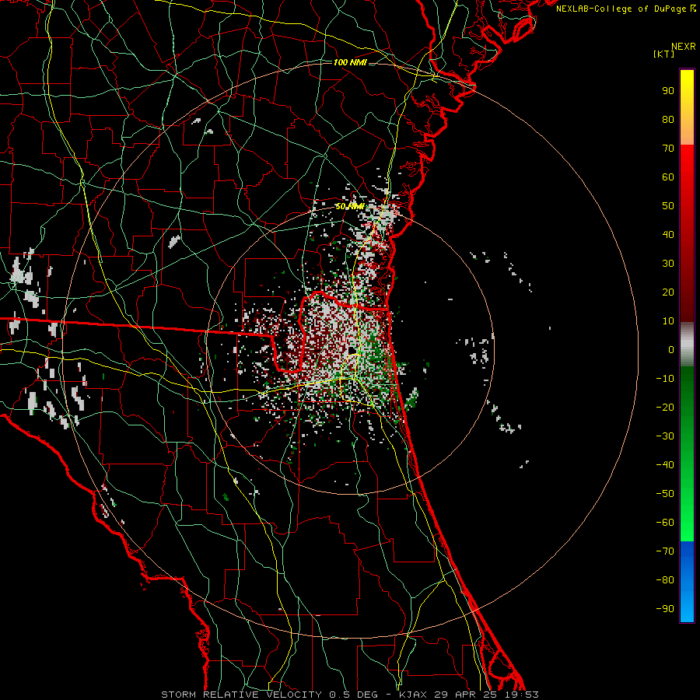Click the 40 value on the velocity scale
The width and height of the screenshot is (700, 700).
coord(668,234)
